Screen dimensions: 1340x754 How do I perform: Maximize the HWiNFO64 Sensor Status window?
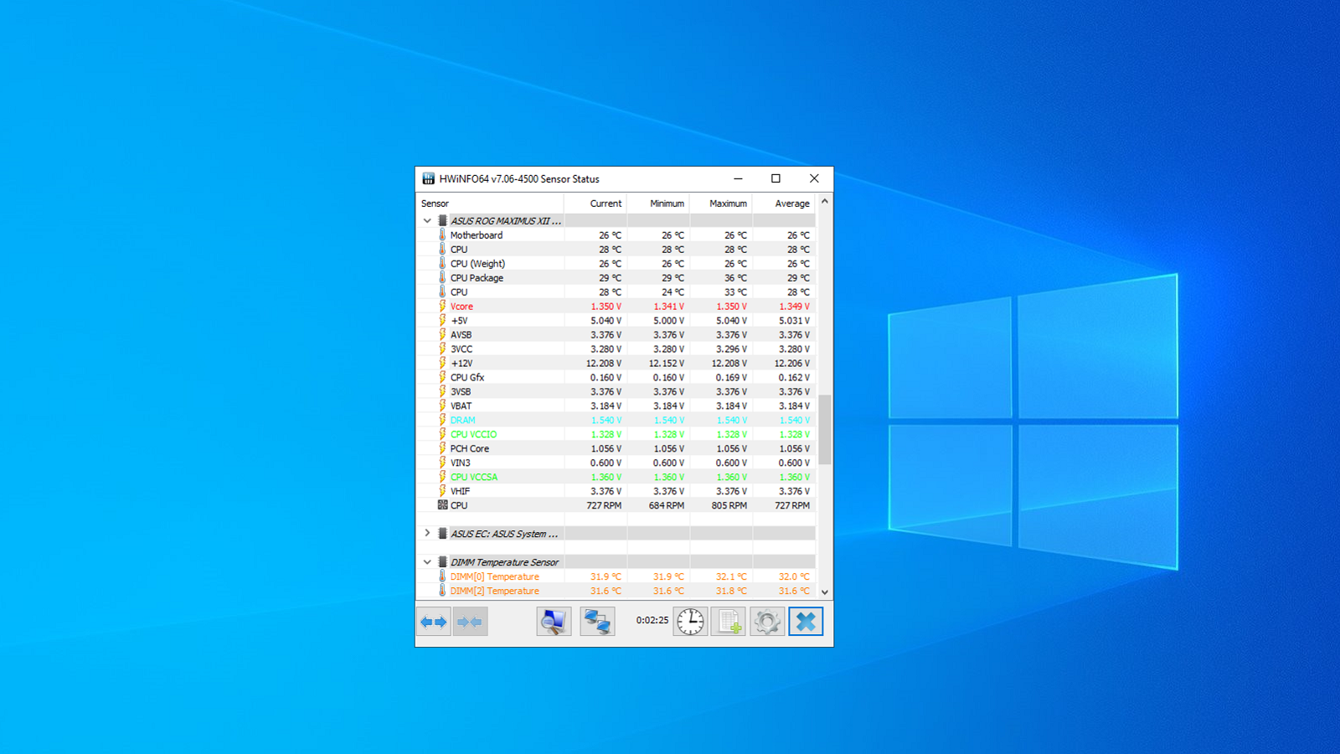(776, 178)
